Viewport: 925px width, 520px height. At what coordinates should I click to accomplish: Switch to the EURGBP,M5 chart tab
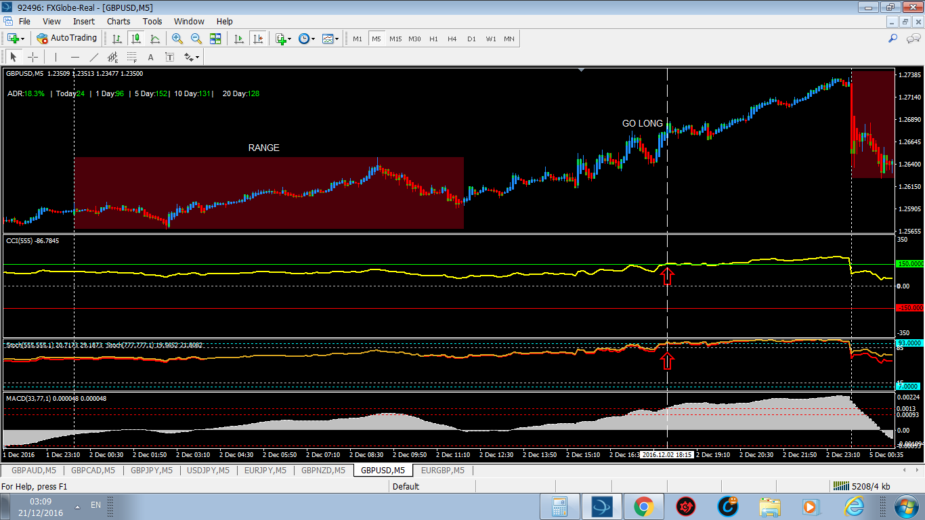(443, 470)
